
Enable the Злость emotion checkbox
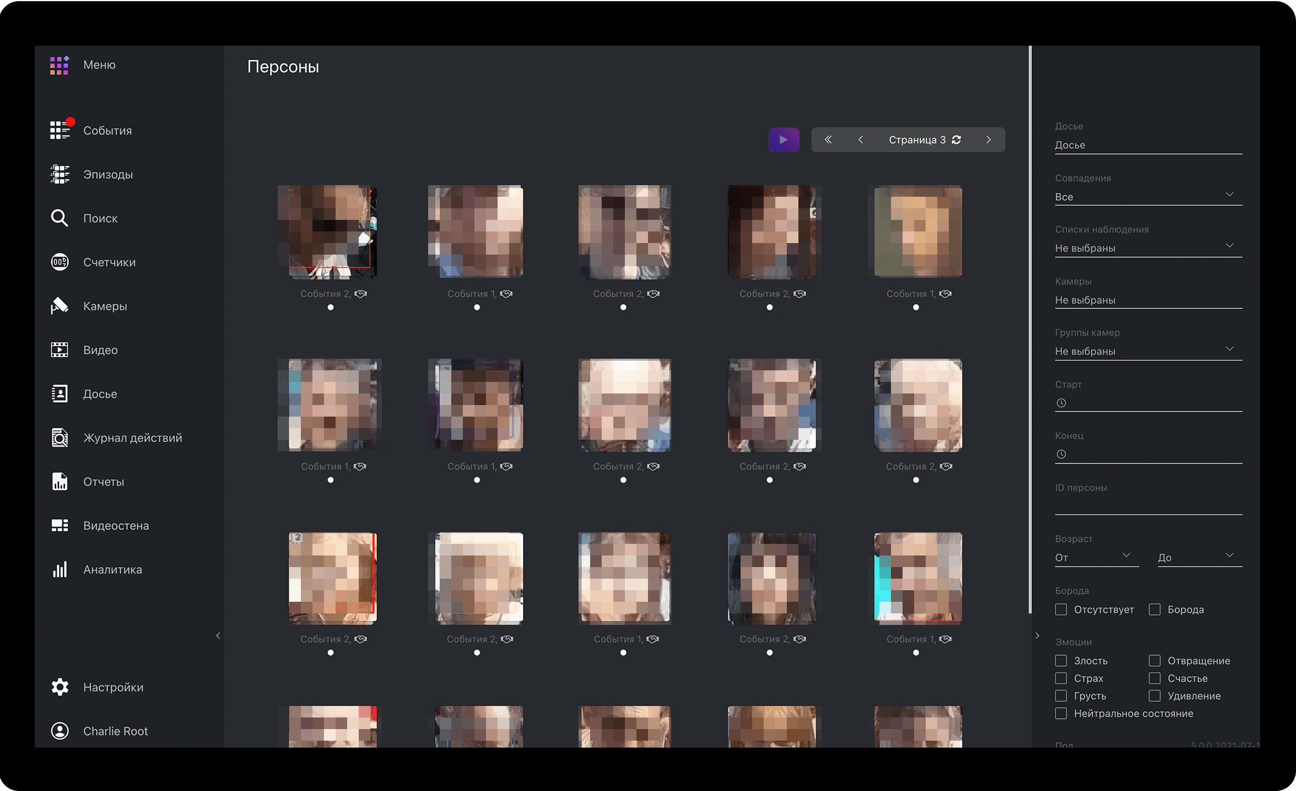[x=1061, y=660]
